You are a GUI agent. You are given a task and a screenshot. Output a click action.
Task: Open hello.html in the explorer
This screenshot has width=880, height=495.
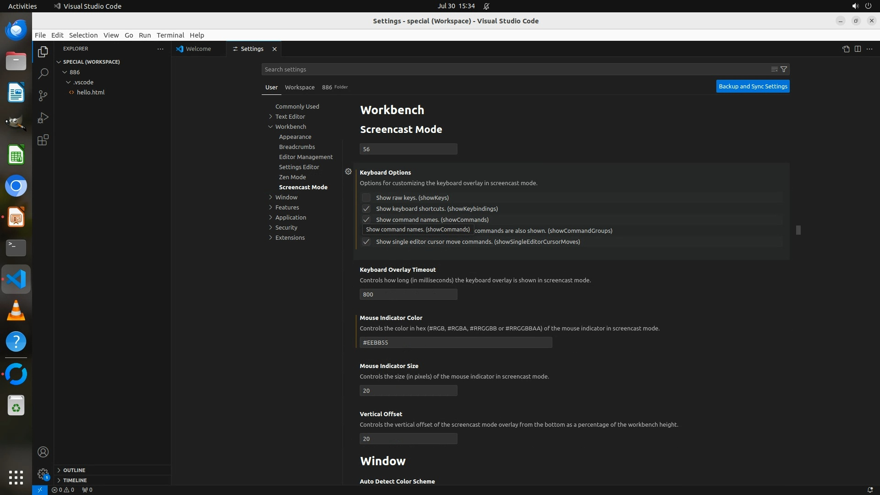click(90, 92)
